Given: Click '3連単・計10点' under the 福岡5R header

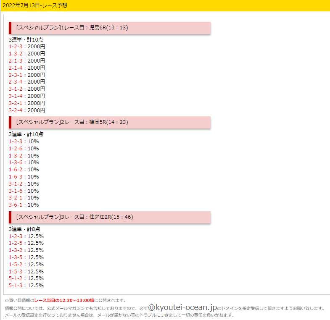Looking at the screenshot, I should click(26, 134).
